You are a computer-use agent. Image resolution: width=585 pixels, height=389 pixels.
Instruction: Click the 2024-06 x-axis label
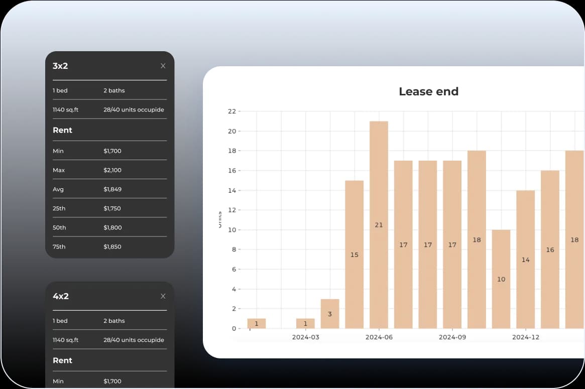coord(379,337)
